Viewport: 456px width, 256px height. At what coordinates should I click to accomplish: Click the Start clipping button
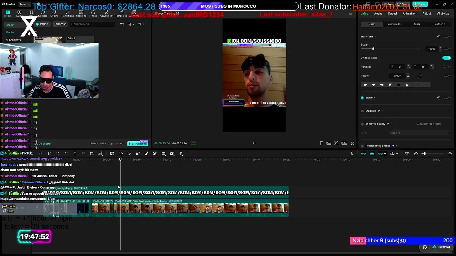138,144
